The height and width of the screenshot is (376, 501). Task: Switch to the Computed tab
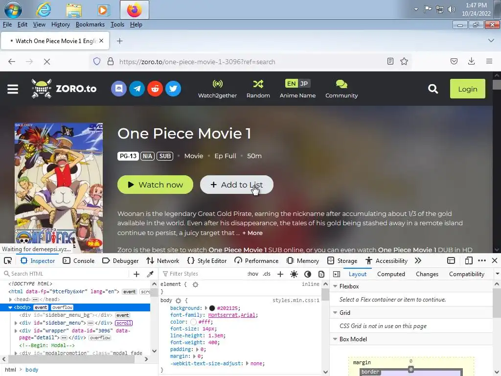click(391, 274)
